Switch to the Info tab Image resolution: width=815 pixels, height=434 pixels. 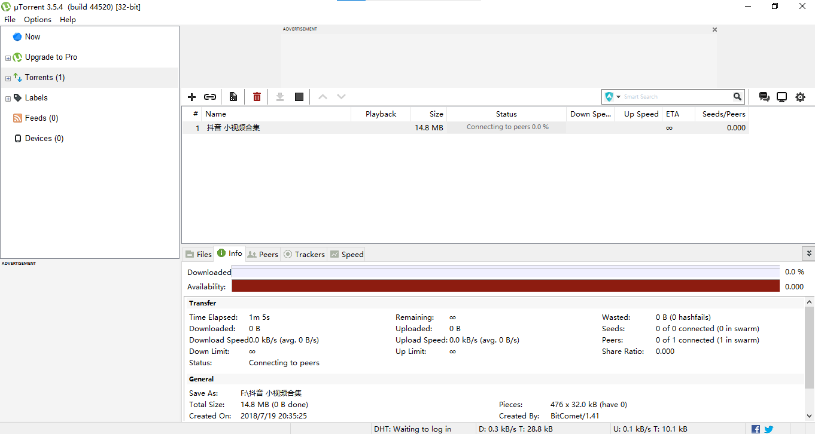click(x=230, y=253)
